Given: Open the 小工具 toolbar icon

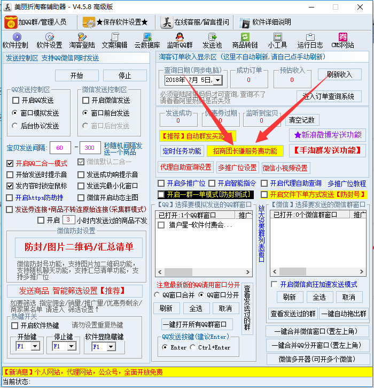Looking at the screenshot, I should tap(278, 37).
